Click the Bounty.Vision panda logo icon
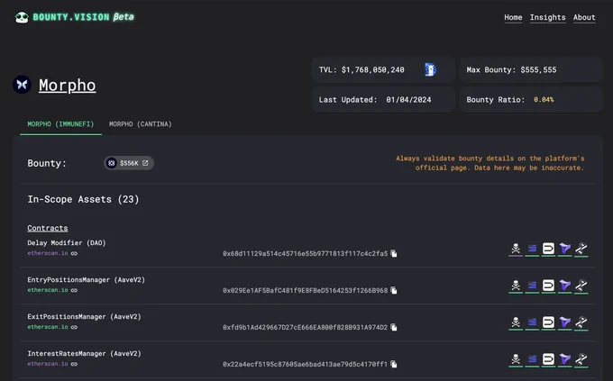Viewport: 613px width, 381px height. pyautogui.click(x=22, y=17)
